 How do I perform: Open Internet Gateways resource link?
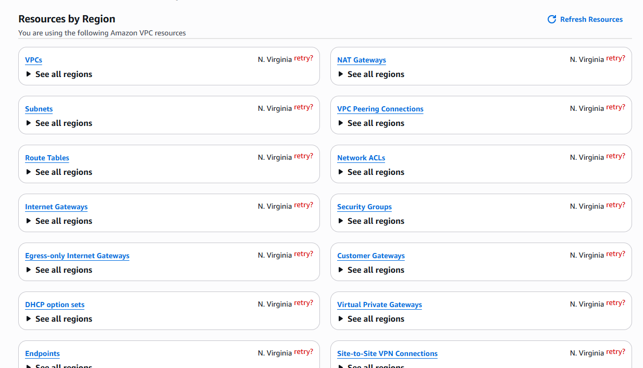coord(56,207)
